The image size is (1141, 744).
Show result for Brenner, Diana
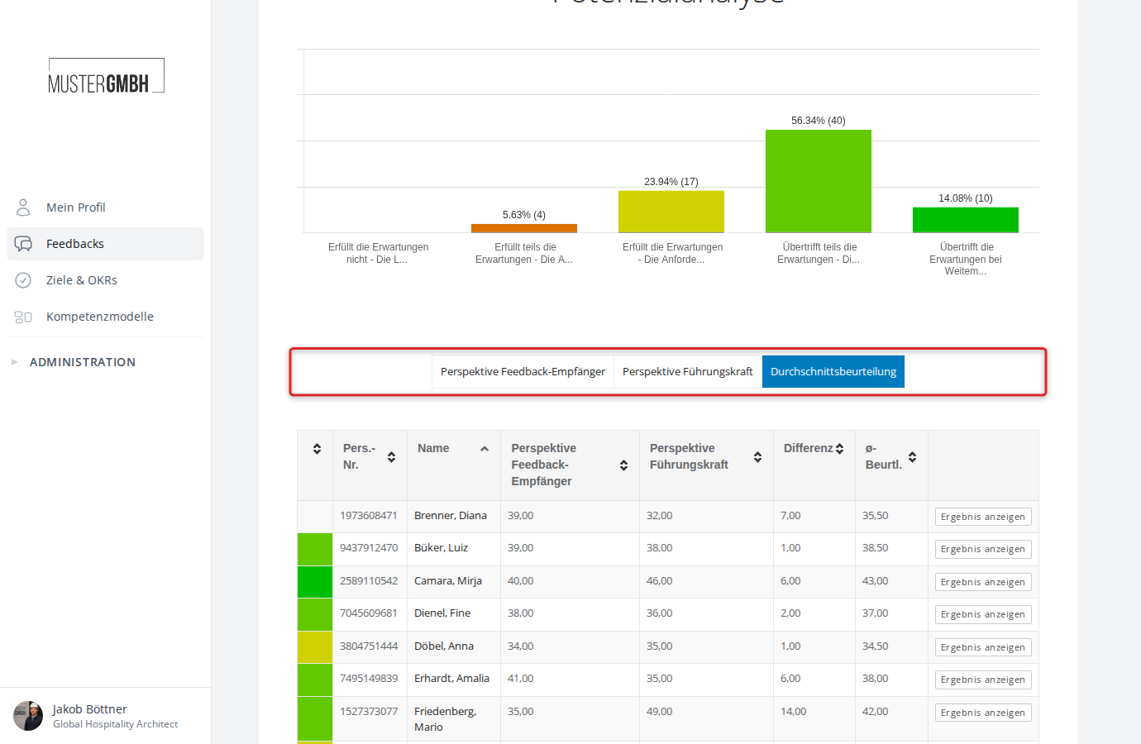(x=983, y=517)
